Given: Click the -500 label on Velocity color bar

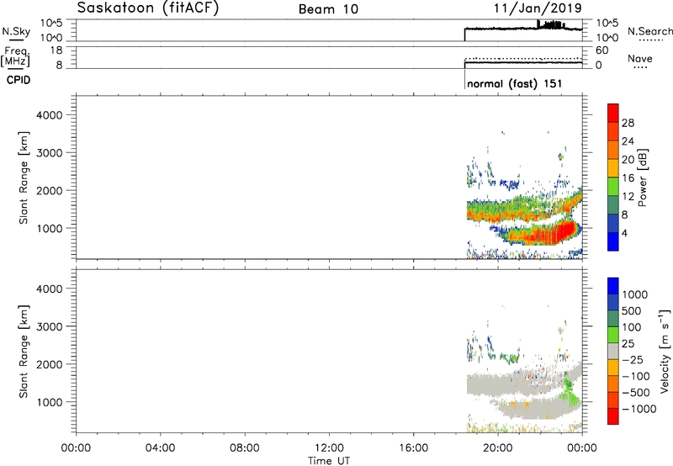Looking at the screenshot, I should point(636,393).
